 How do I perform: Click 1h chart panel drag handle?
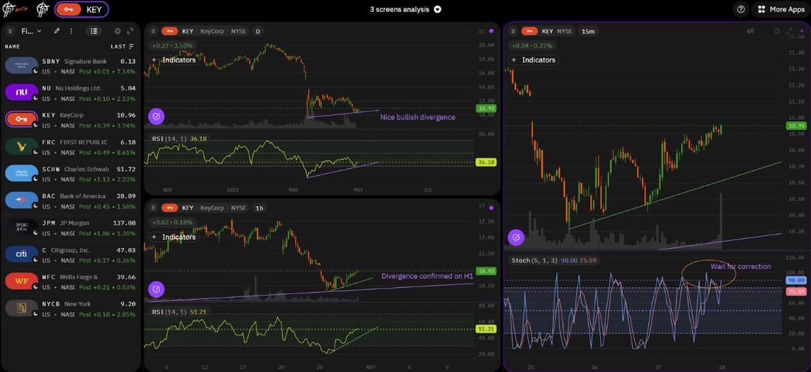click(153, 208)
